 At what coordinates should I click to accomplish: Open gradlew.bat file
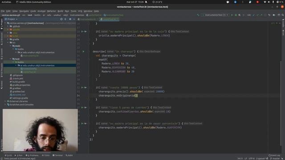[x=17, y=92]
